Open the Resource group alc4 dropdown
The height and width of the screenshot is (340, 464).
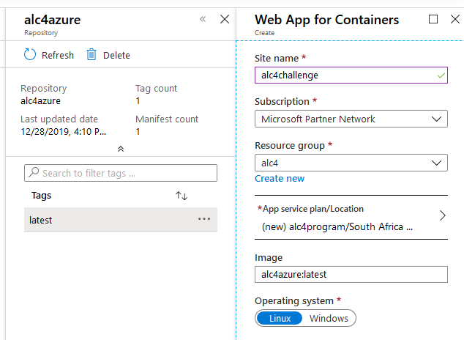tap(351, 163)
